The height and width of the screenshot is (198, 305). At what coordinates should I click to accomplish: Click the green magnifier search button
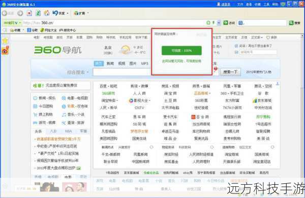291,23
